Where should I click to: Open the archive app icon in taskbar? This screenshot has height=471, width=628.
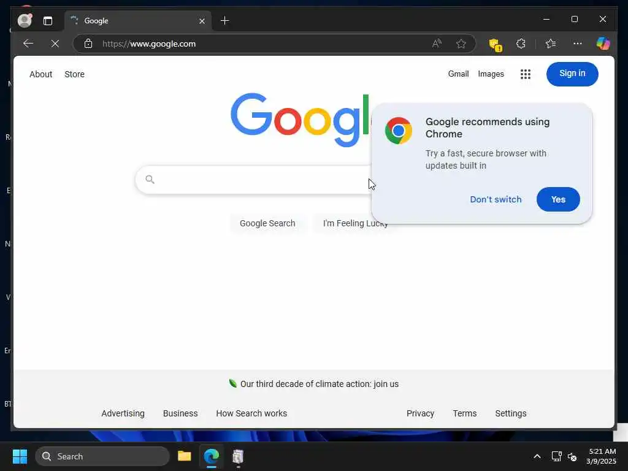click(x=238, y=456)
